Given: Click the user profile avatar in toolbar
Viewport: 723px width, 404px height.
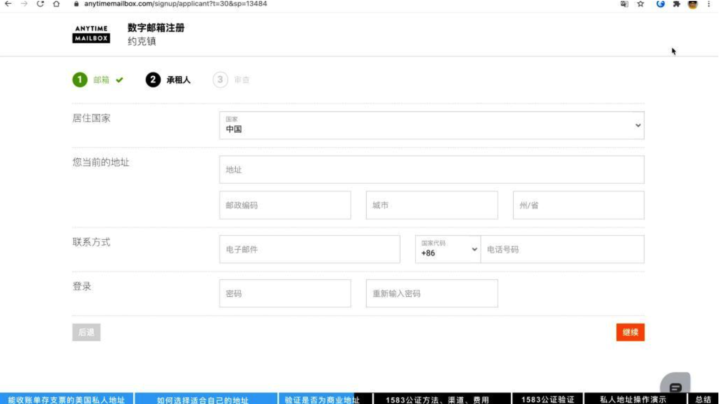Looking at the screenshot, I should pyautogui.click(x=692, y=5).
